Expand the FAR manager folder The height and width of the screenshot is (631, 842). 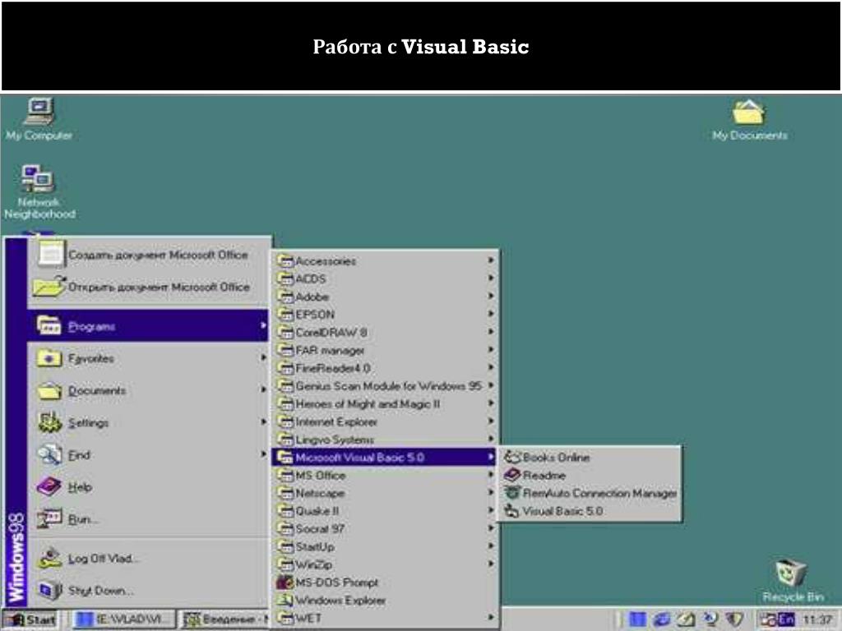point(385,350)
